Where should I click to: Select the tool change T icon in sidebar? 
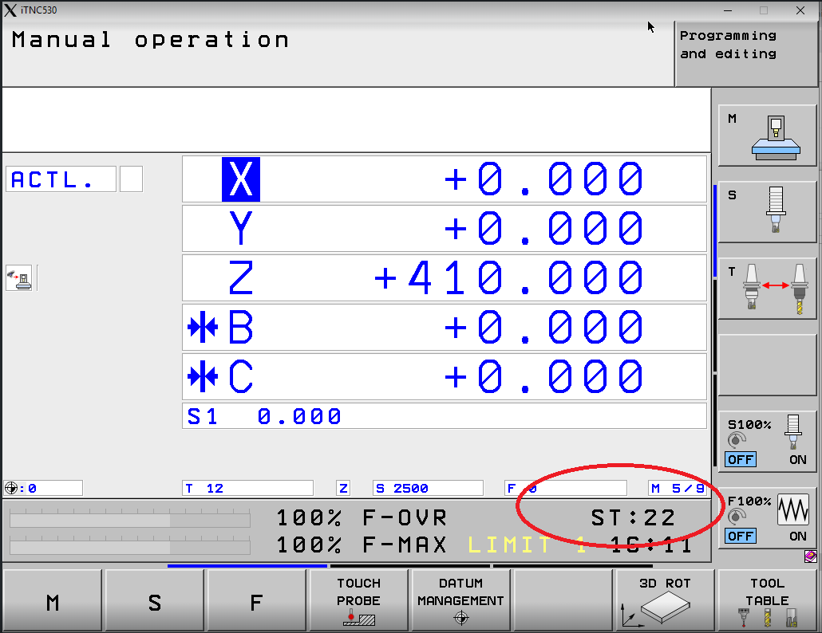[x=767, y=289]
